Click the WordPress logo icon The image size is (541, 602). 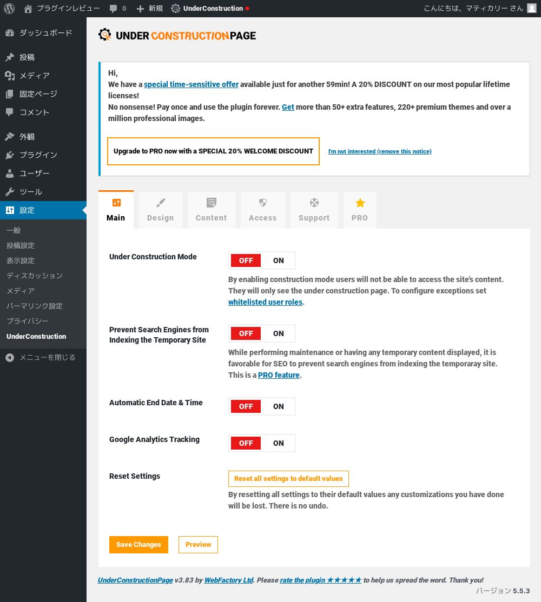coord(9,9)
